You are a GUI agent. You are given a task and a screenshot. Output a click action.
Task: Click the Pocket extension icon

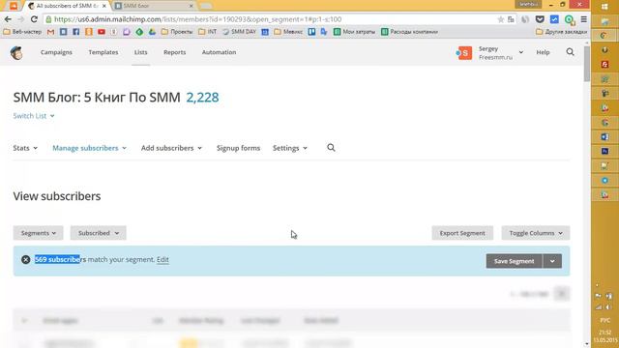click(x=540, y=19)
